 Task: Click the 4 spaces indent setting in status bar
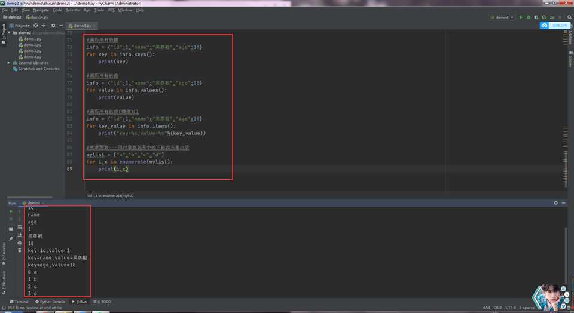(x=526, y=308)
